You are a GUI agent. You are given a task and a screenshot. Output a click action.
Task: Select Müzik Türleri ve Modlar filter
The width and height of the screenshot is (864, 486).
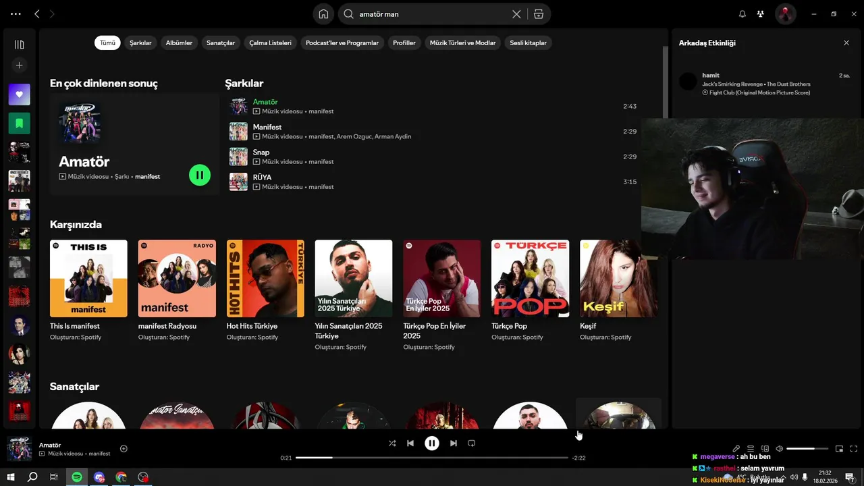[462, 43]
